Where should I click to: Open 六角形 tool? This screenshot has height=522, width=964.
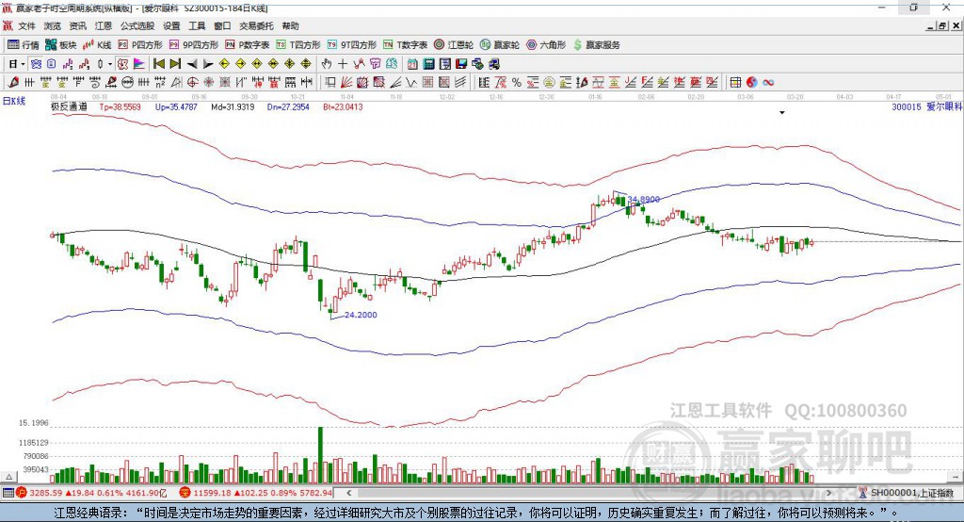click(x=546, y=45)
